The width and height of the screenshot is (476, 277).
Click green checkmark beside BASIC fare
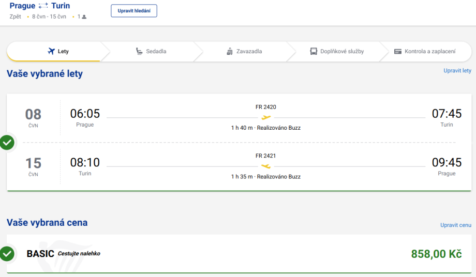[7, 254]
